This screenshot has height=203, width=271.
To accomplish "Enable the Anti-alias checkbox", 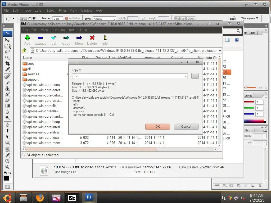I will (67, 18).
